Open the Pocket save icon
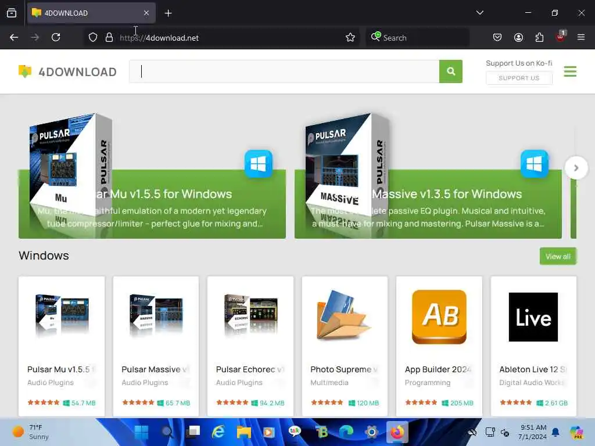The width and height of the screenshot is (595, 446). point(497,37)
